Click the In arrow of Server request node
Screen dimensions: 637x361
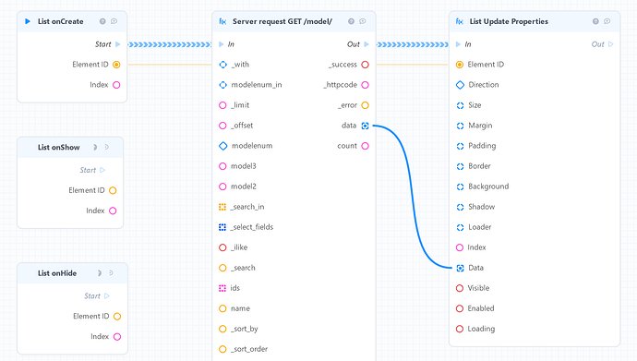(221, 44)
